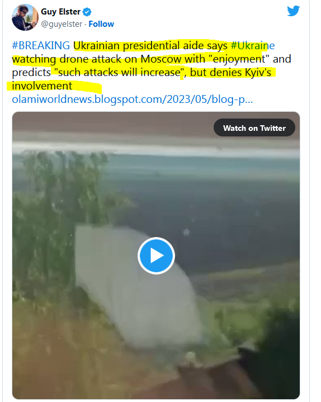The image size is (321, 402).
Task: Open the #BREAKING hashtag
Action: tap(41, 46)
